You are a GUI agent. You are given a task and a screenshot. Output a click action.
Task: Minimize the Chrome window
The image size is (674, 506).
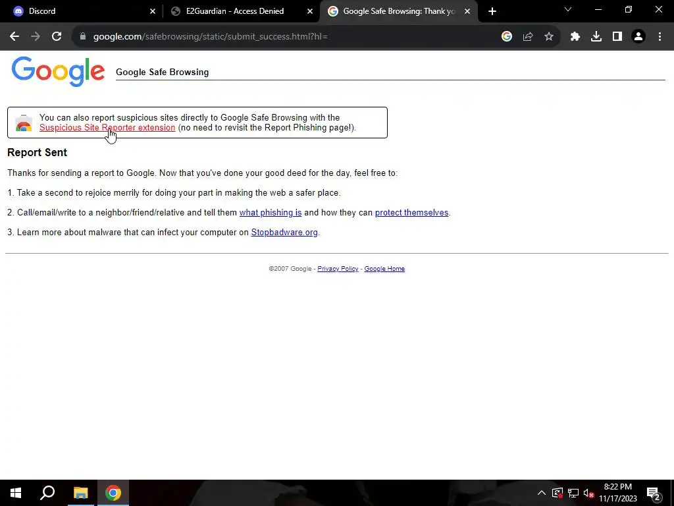pos(598,9)
